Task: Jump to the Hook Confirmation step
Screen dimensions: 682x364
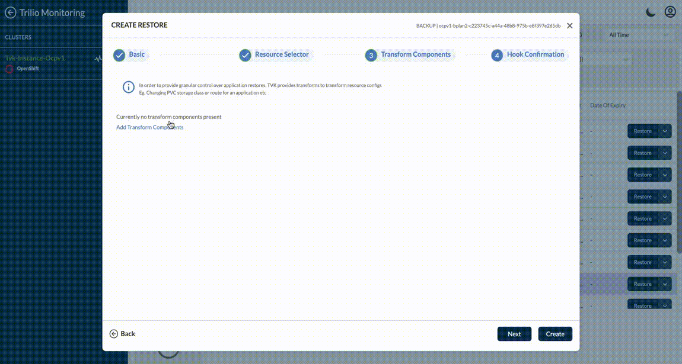Action: [535, 54]
